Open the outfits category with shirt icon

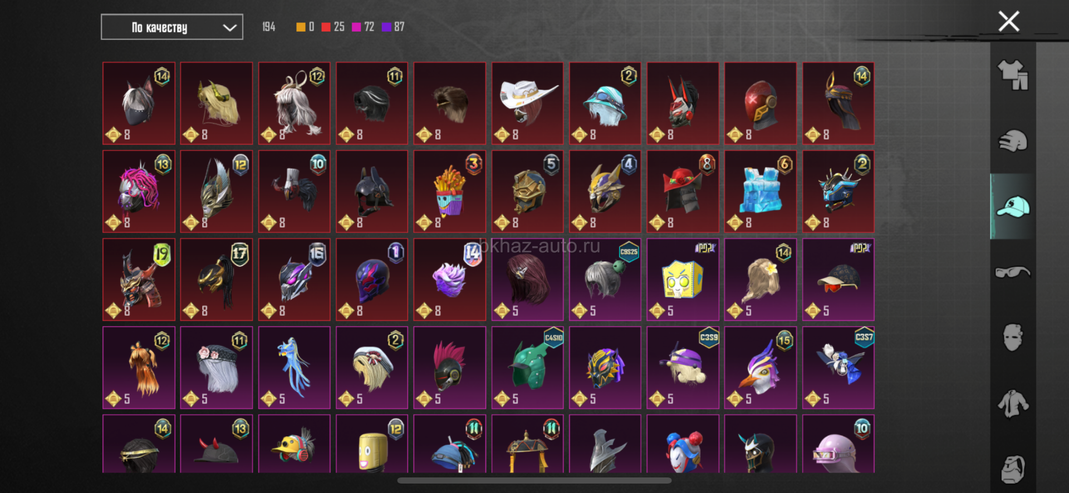click(x=1013, y=75)
